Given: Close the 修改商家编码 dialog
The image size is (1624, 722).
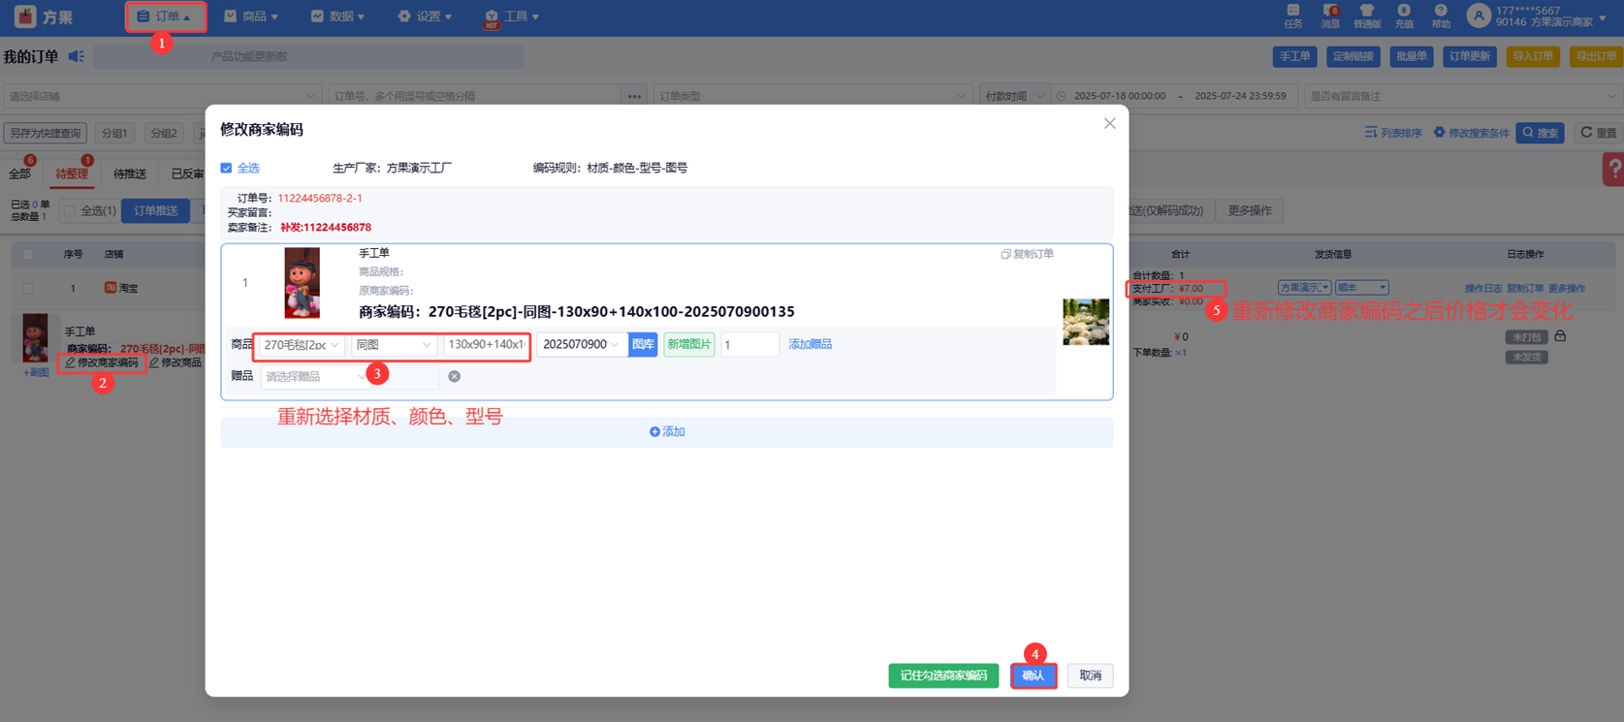Looking at the screenshot, I should 1109,123.
